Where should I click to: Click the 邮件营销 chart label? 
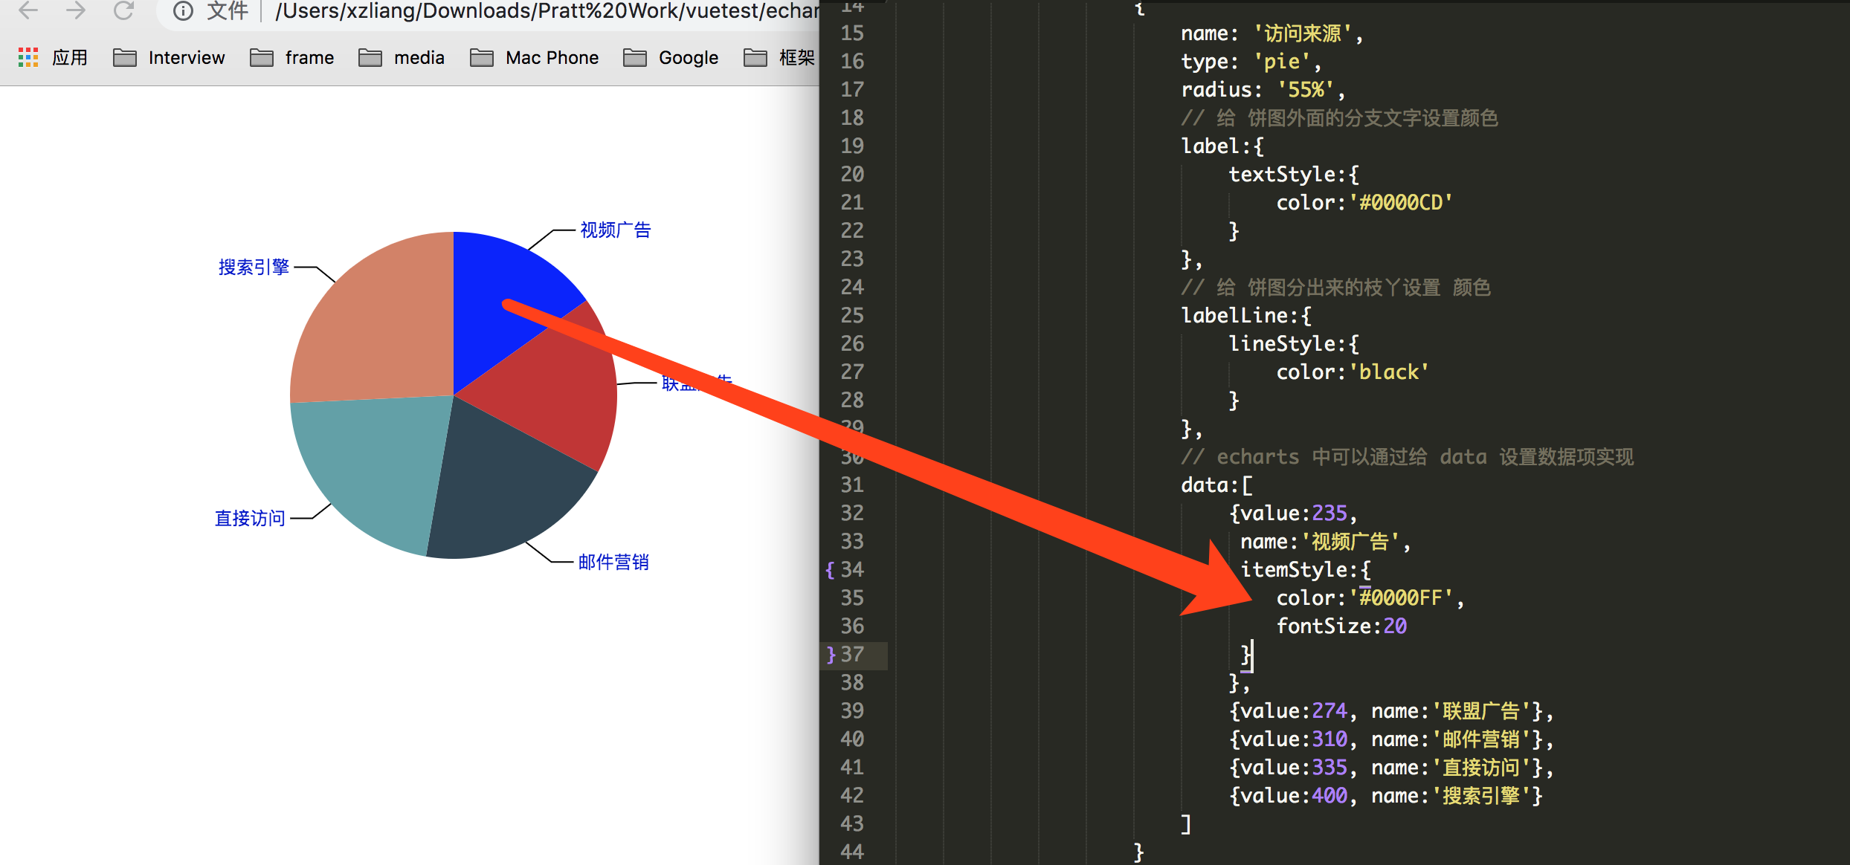pyautogui.click(x=613, y=563)
